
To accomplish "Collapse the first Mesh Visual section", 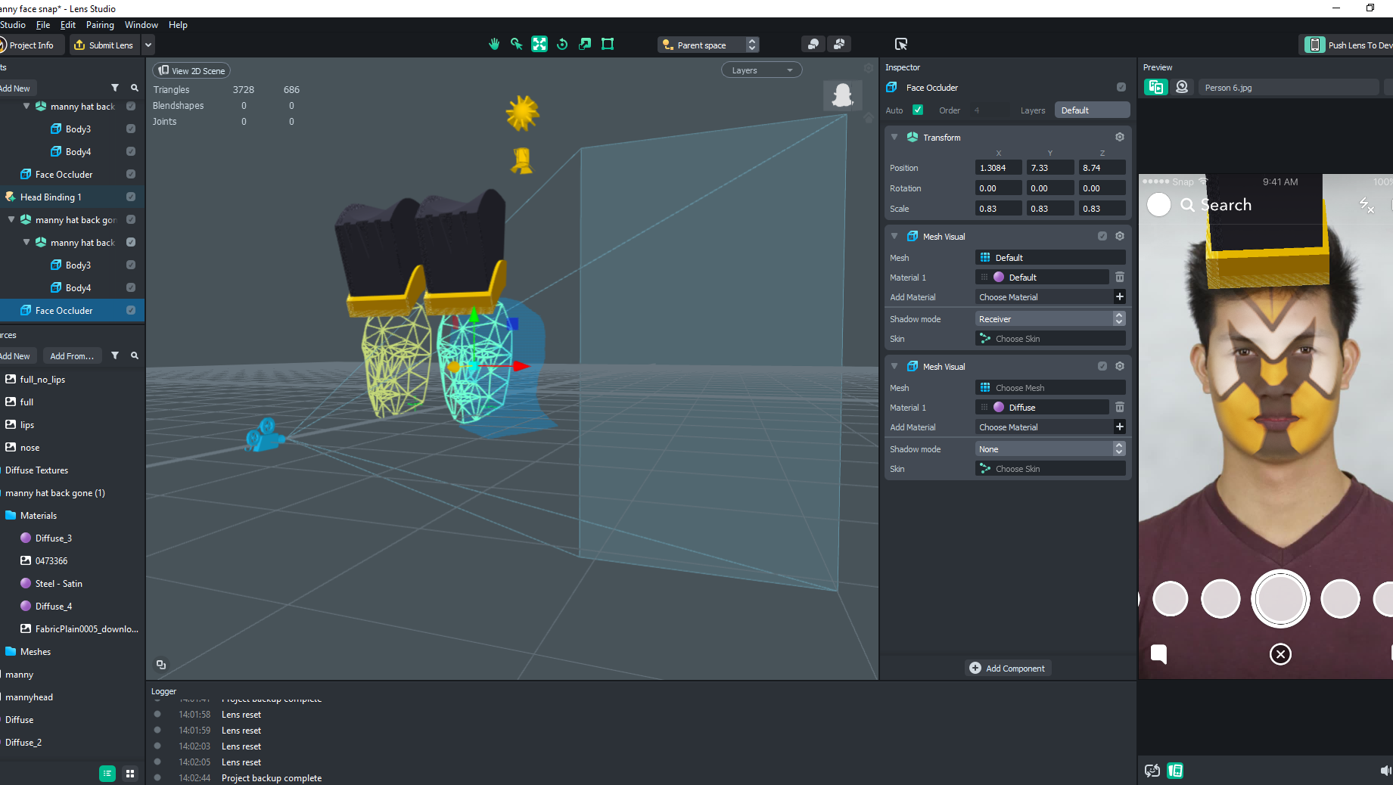I will click(x=894, y=236).
